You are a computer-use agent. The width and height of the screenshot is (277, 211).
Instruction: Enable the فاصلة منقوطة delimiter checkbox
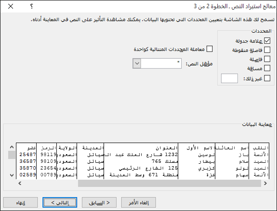(x=267, y=50)
